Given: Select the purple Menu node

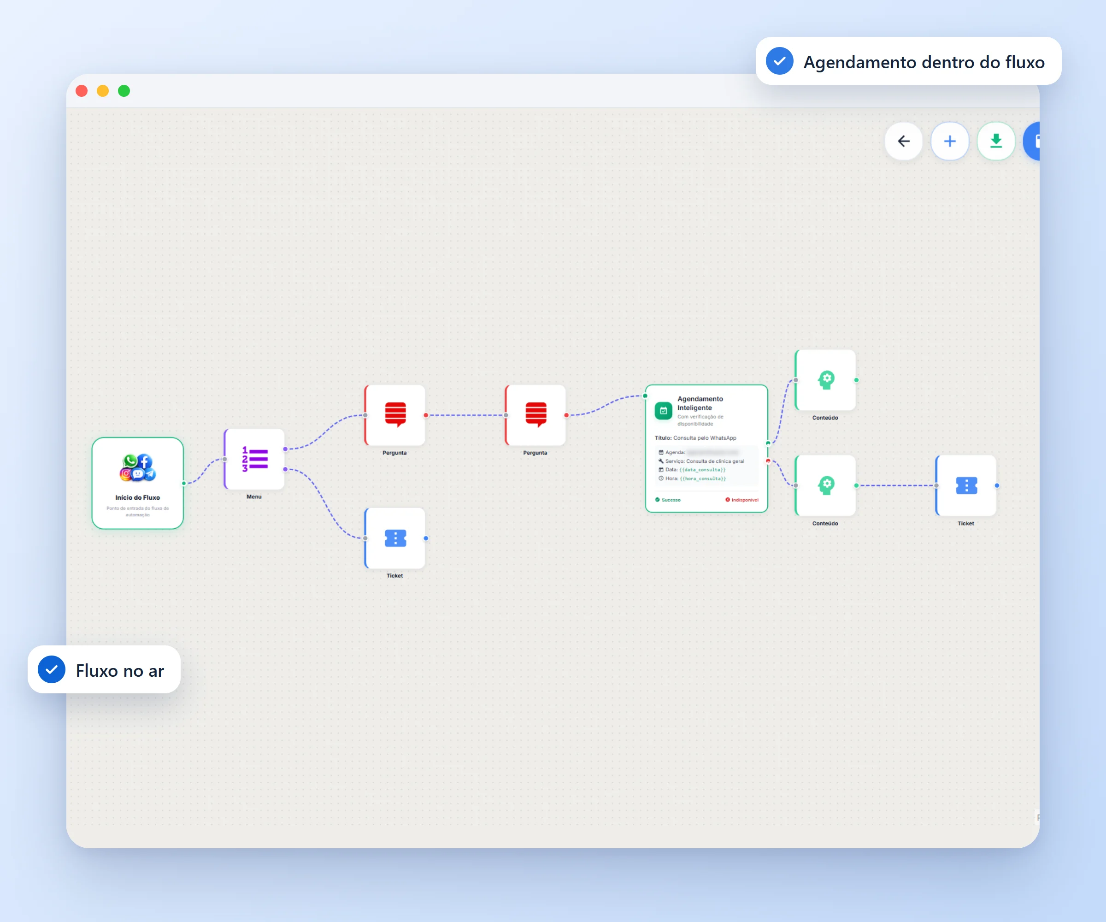Looking at the screenshot, I should click(x=254, y=459).
